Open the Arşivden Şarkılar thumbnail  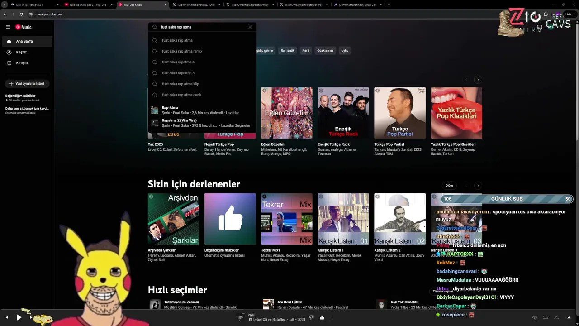(173, 219)
